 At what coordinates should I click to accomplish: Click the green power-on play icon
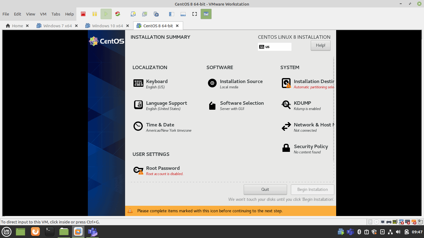[x=106, y=14]
